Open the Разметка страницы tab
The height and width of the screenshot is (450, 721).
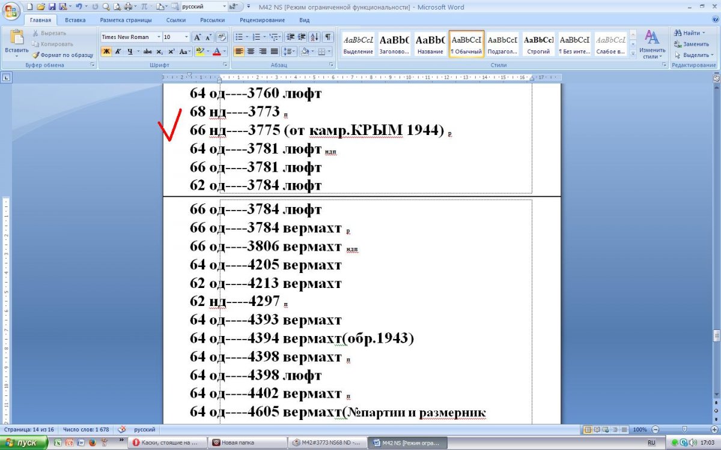126,20
